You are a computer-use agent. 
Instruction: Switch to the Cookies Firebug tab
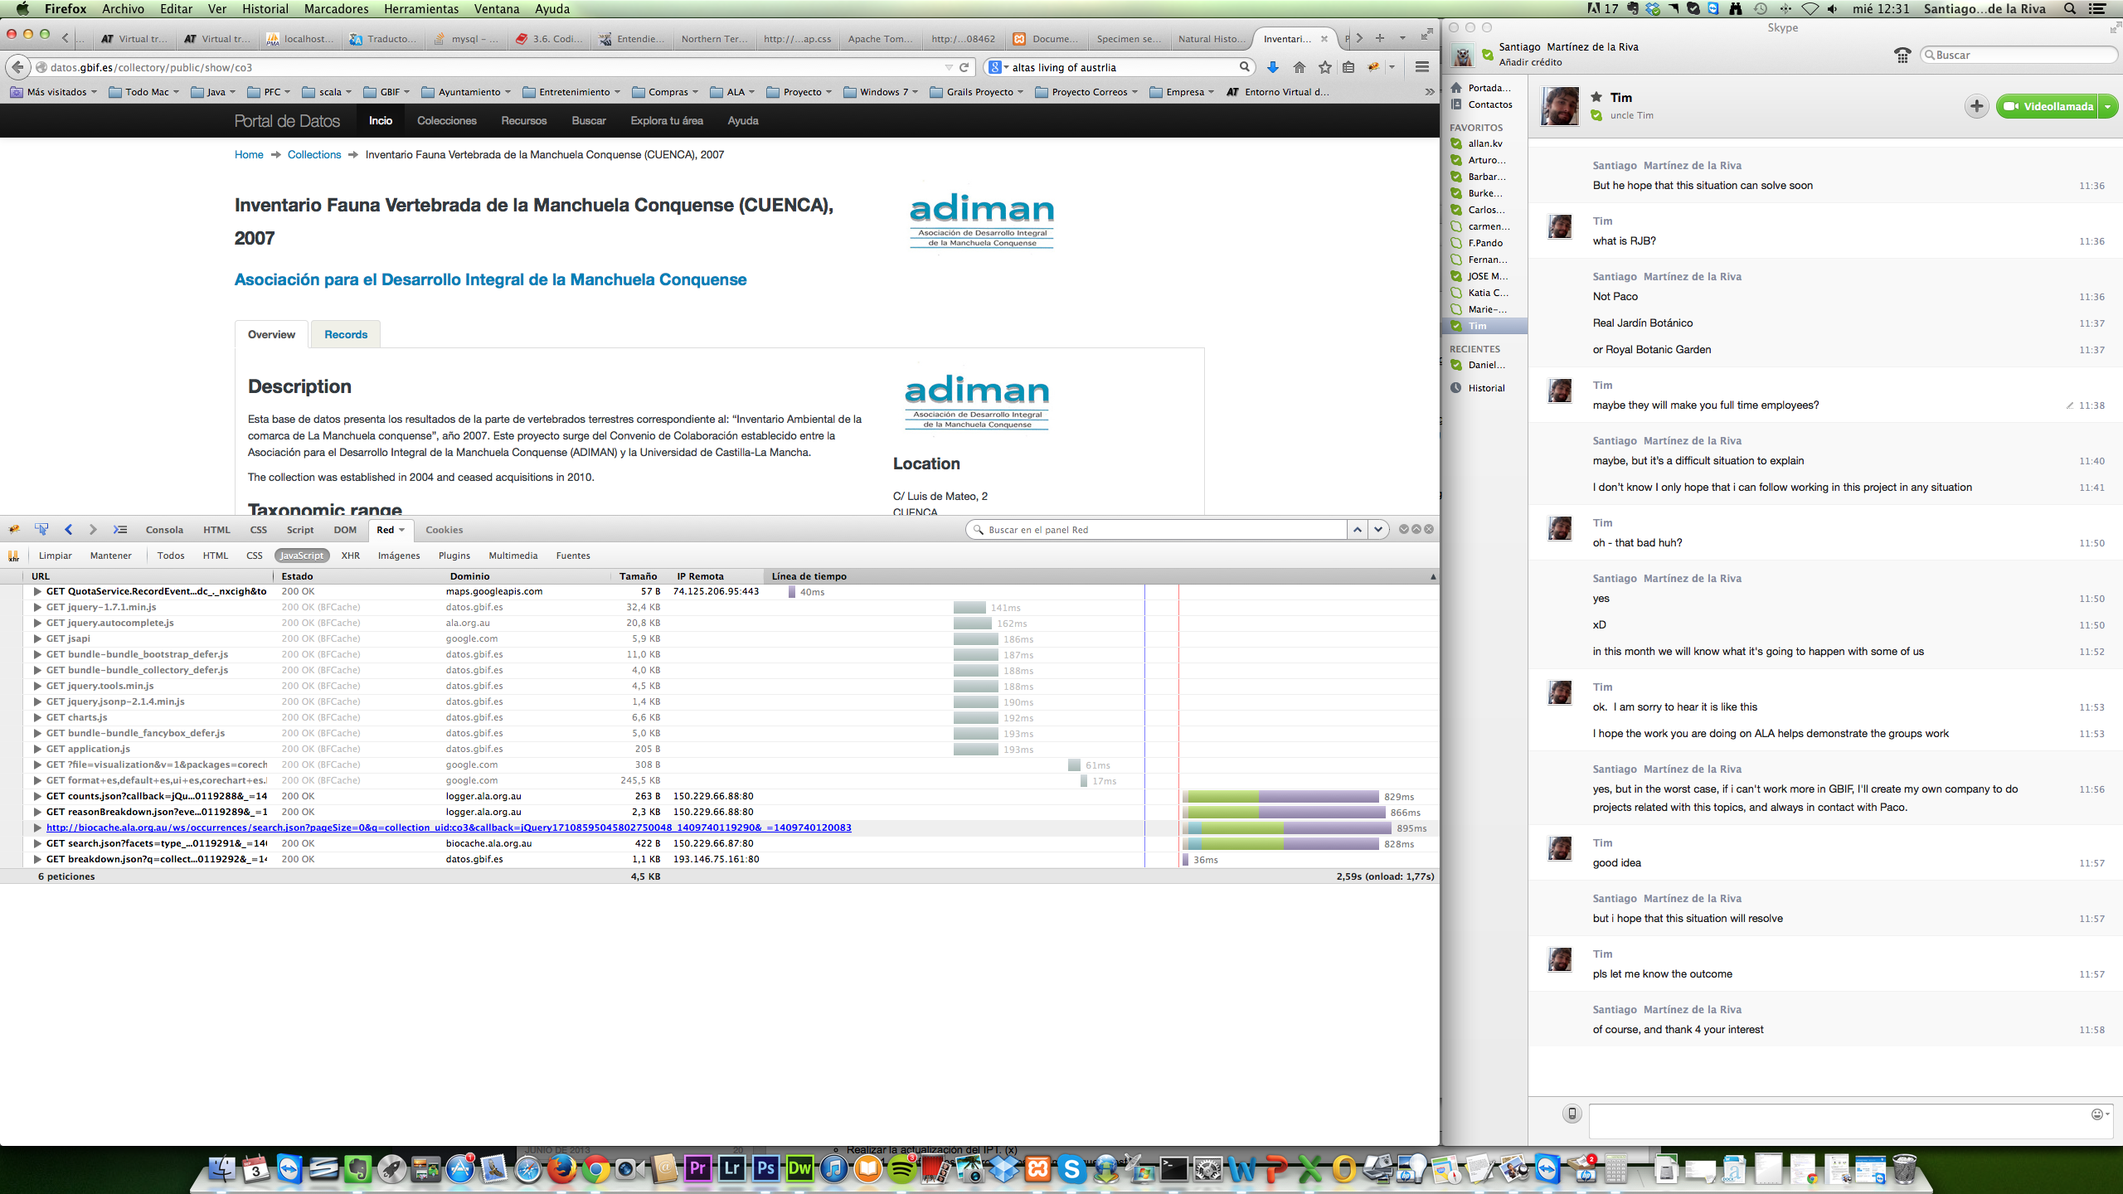[445, 530]
